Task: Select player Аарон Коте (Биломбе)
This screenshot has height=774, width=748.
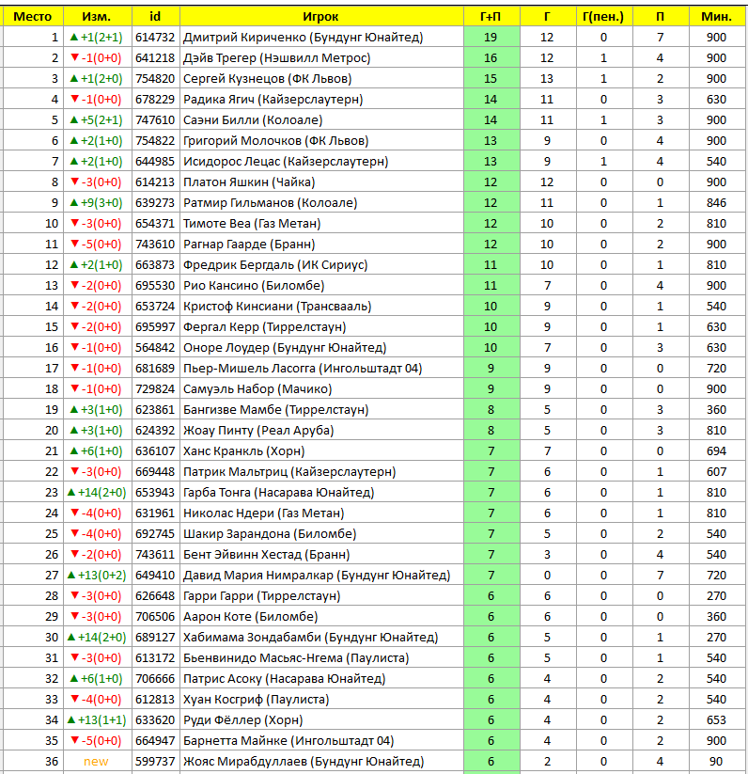Action: (x=251, y=618)
